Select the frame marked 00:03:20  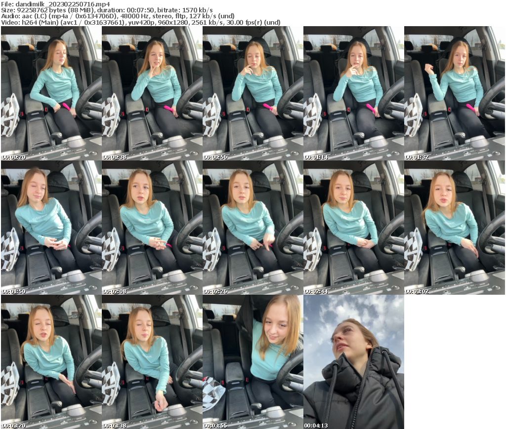[x=51, y=361]
